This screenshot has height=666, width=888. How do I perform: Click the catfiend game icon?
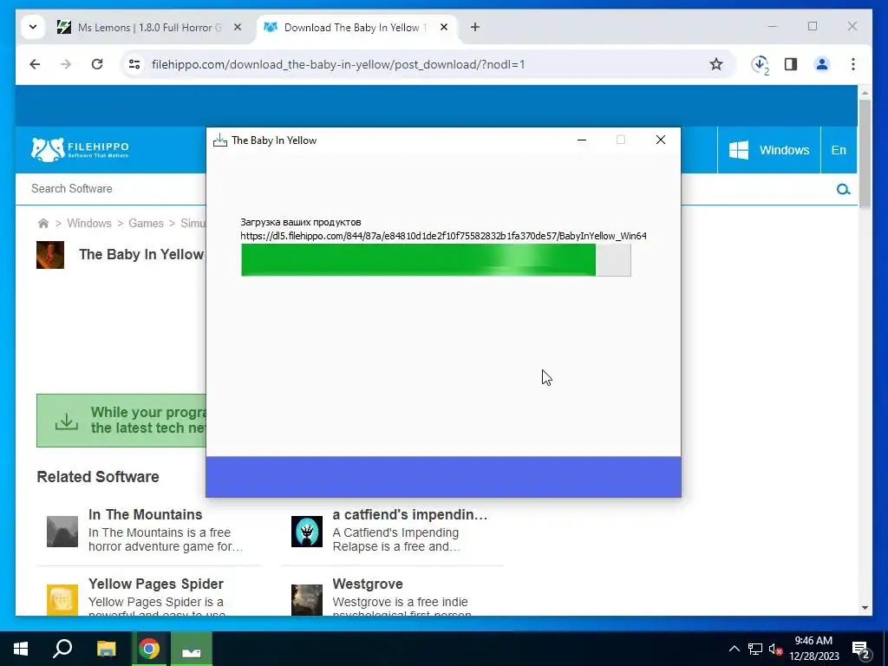pyautogui.click(x=306, y=532)
